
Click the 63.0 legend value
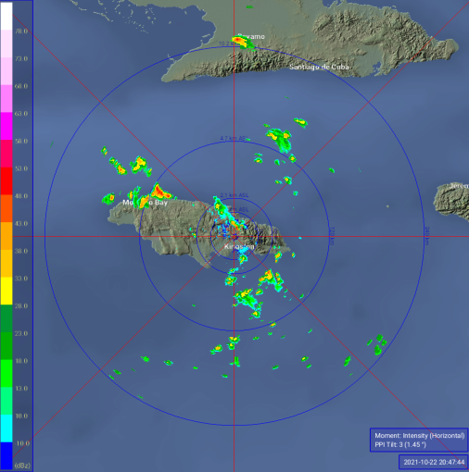tap(21, 114)
